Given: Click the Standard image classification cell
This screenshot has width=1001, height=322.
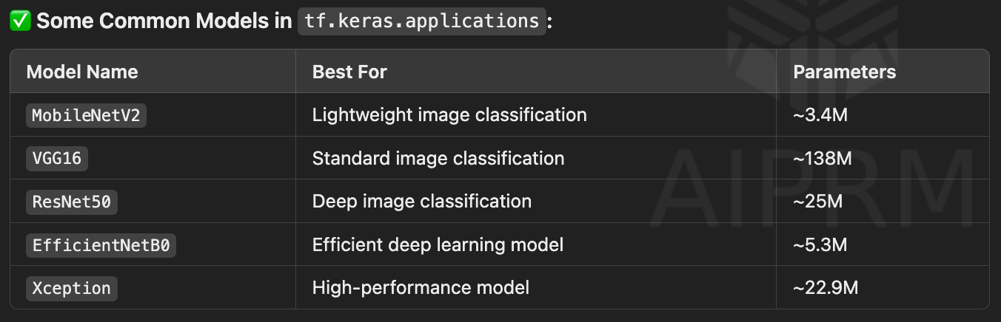Looking at the screenshot, I should (x=438, y=158).
